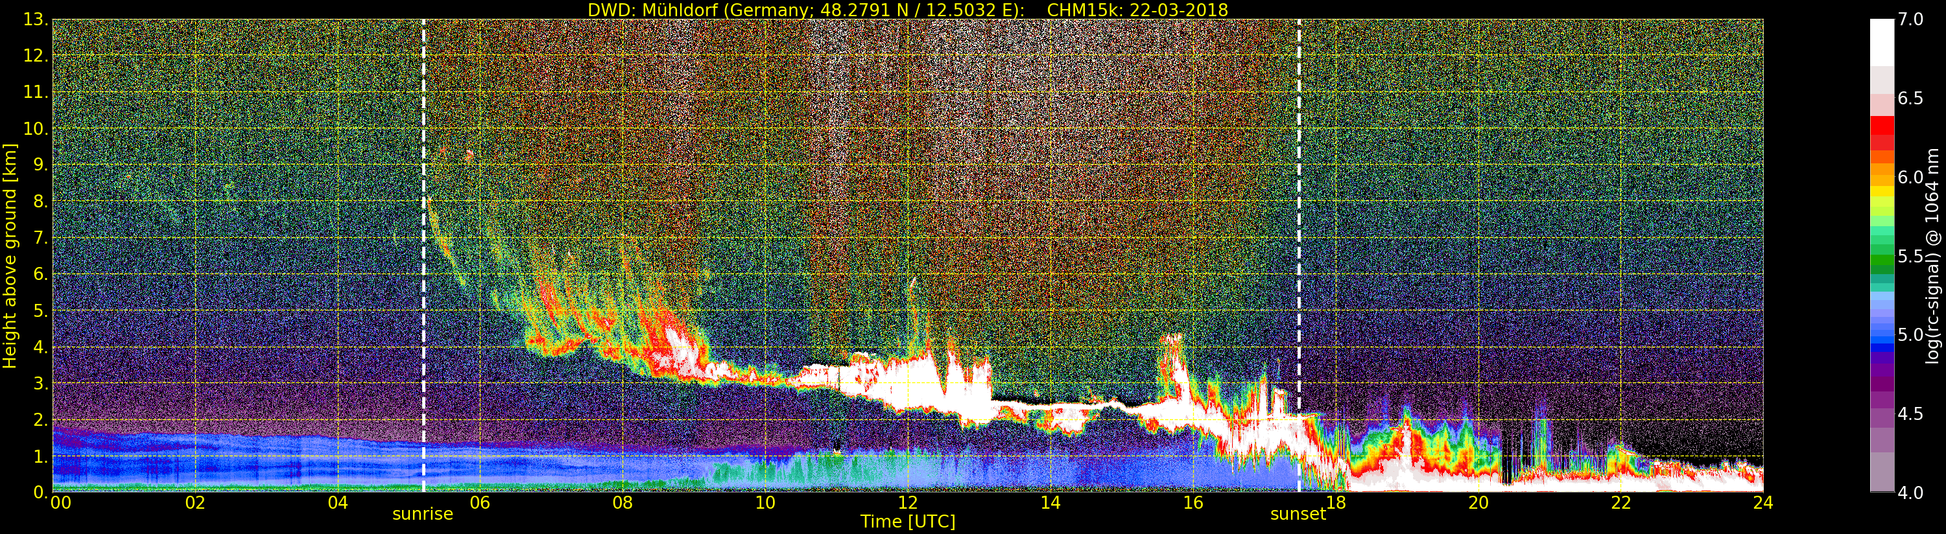Click the time axis tick '14'

tap(1050, 503)
